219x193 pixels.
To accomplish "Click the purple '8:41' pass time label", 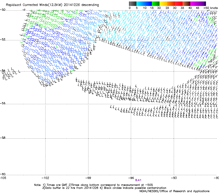I will (138, 180).
